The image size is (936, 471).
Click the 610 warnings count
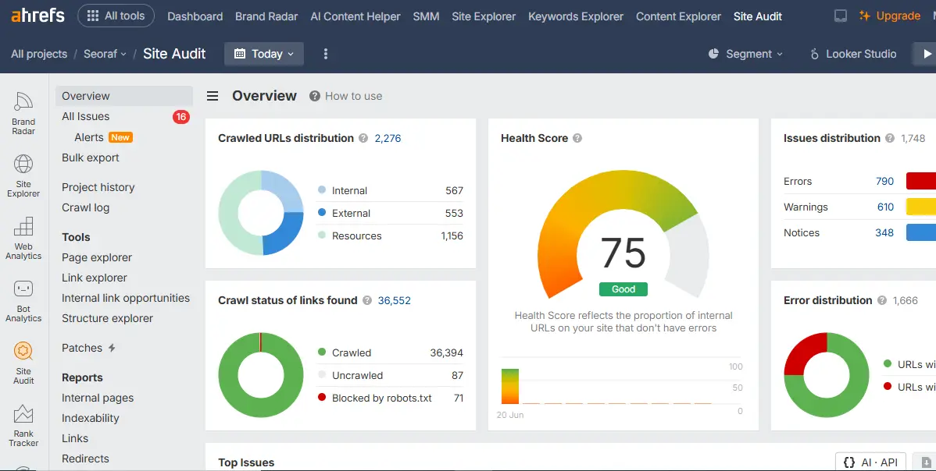click(885, 207)
